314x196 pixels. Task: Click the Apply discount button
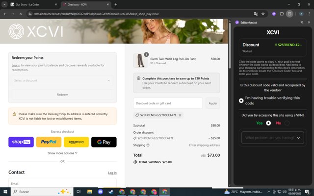pos(212,103)
